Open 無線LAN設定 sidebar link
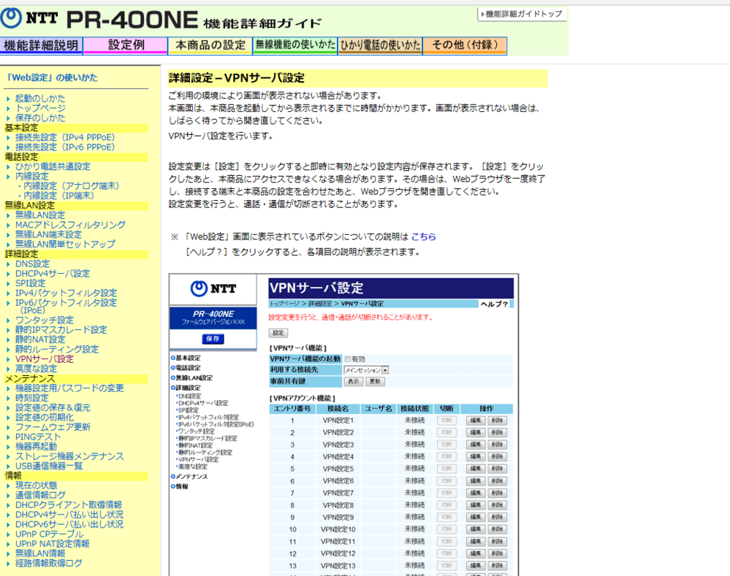730x576 pixels. click(x=40, y=215)
